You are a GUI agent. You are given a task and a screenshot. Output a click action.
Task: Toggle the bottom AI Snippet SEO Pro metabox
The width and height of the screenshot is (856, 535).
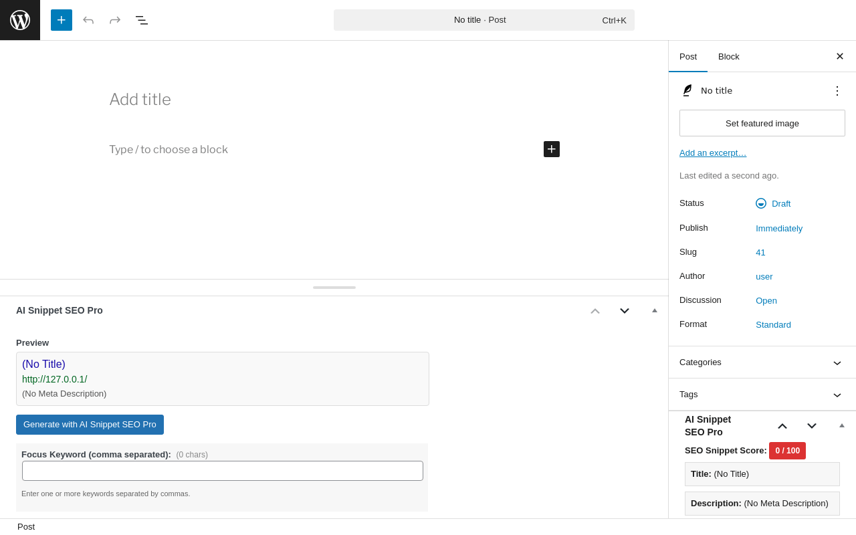point(655,310)
